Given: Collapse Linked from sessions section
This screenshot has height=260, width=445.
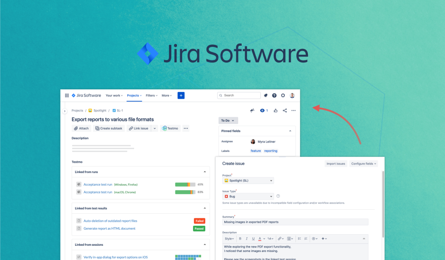Looking at the screenshot, I should click(205, 244).
